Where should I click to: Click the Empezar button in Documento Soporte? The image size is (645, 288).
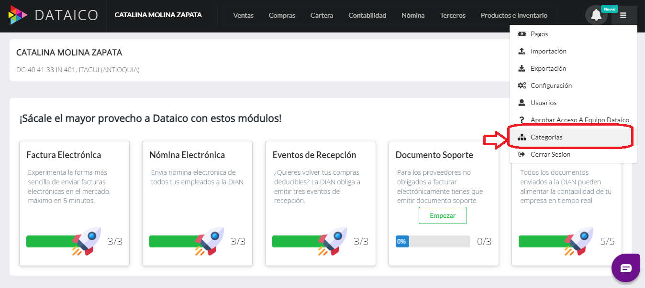coord(443,215)
